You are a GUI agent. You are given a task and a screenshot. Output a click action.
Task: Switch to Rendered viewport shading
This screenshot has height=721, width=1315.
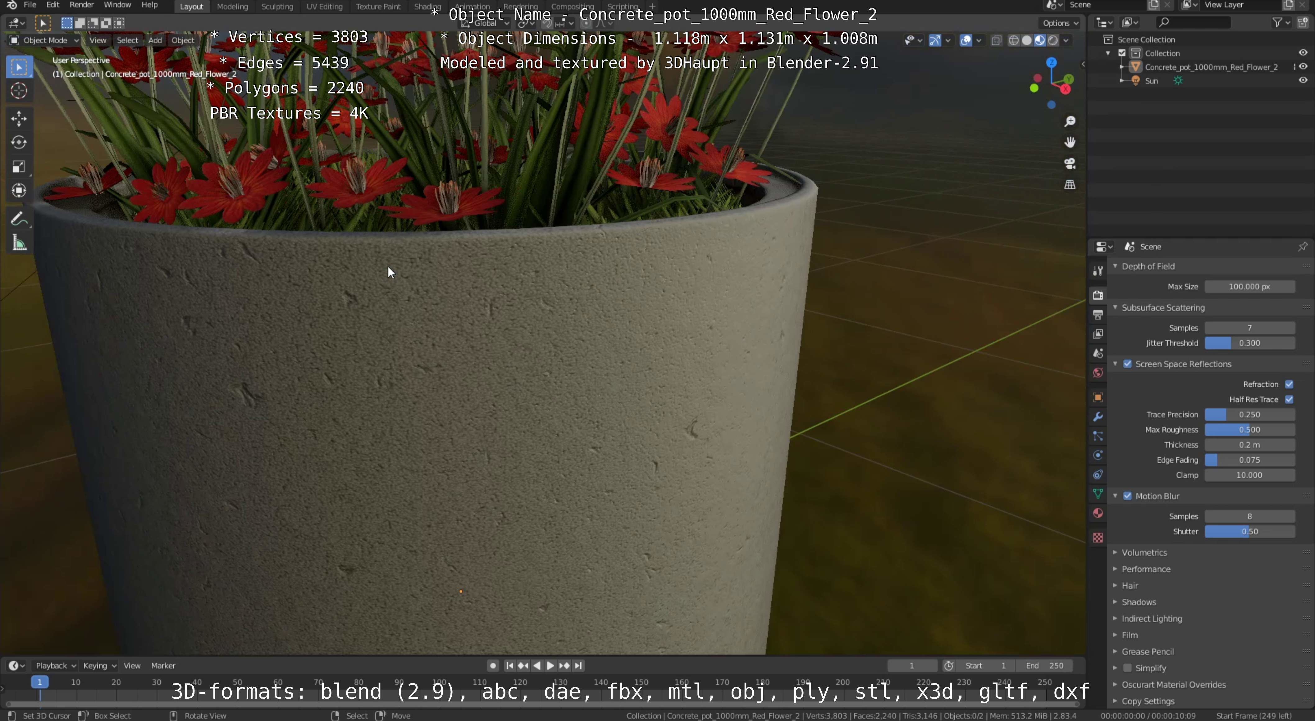point(1052,40)
